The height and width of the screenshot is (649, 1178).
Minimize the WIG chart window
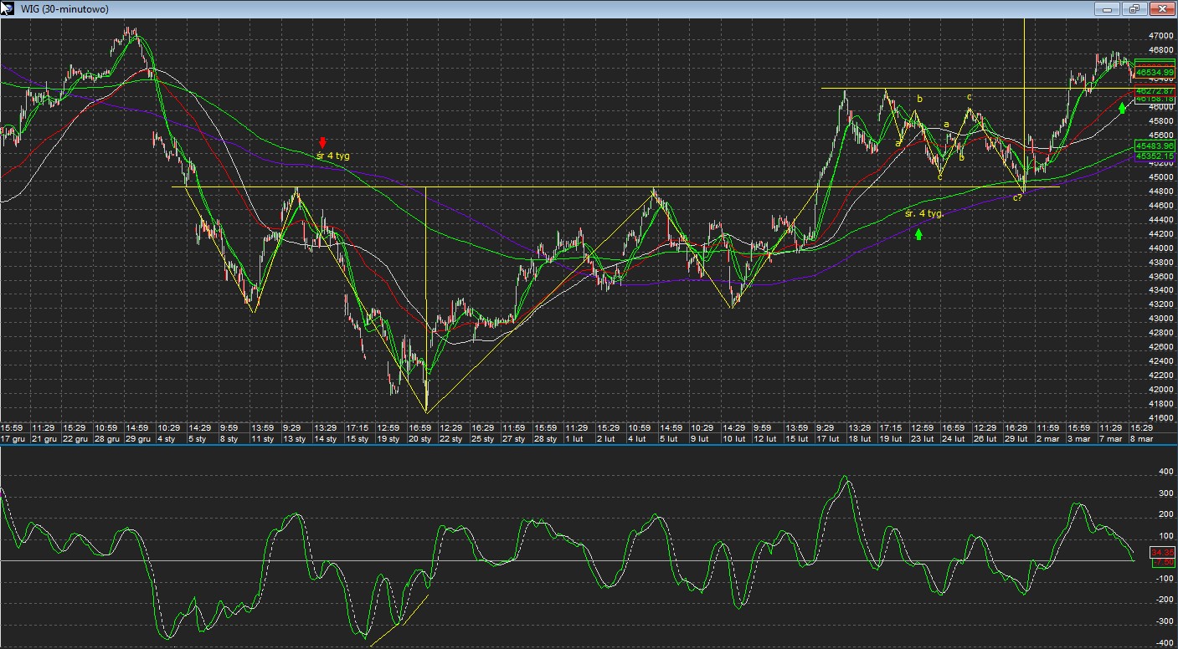(x=1107, y=8)
